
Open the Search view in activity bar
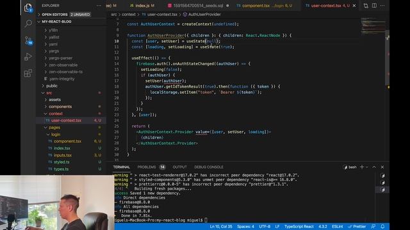[x=28, y=24]
